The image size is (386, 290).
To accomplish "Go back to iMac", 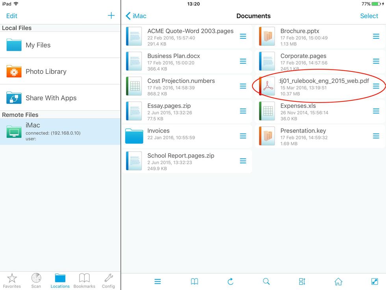I will [136, 16].
